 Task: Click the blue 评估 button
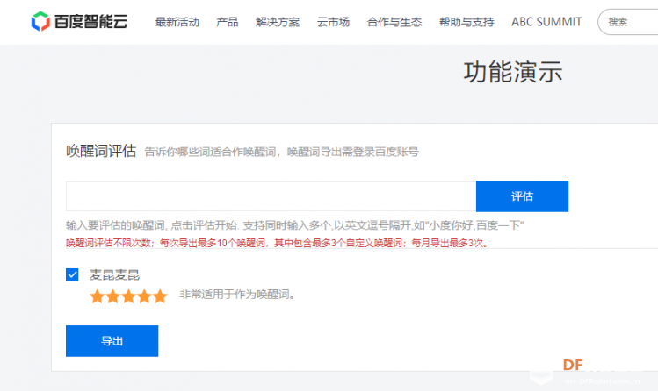[x=522, y=196]
